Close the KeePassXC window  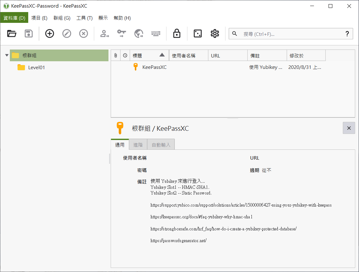(x=349, y=6)
